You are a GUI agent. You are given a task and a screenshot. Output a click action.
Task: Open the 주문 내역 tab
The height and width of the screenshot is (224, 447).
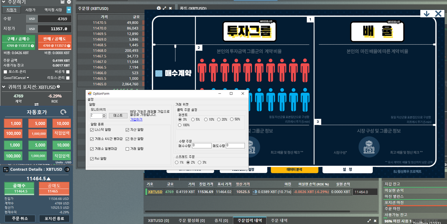(x=279, y=220)
